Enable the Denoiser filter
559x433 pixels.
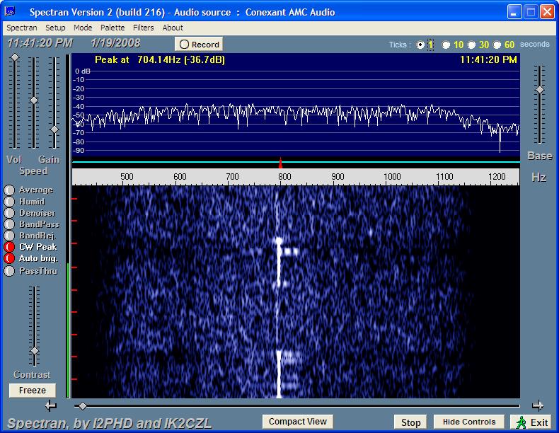pos(9,213)
